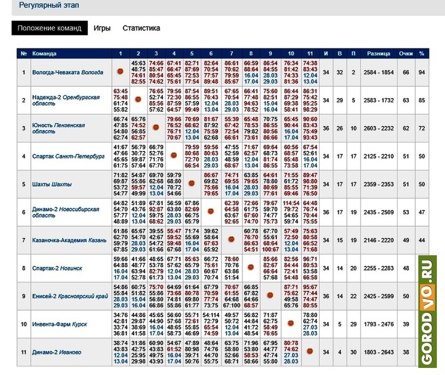Click score difference 2359 - 2353
Screen dimensions: 445x375
[379, 185]
